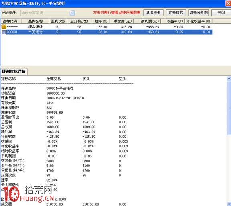
Task: Click the 年化收益 value -125.80 under 全部交易
Action: (x=53, y=137)
